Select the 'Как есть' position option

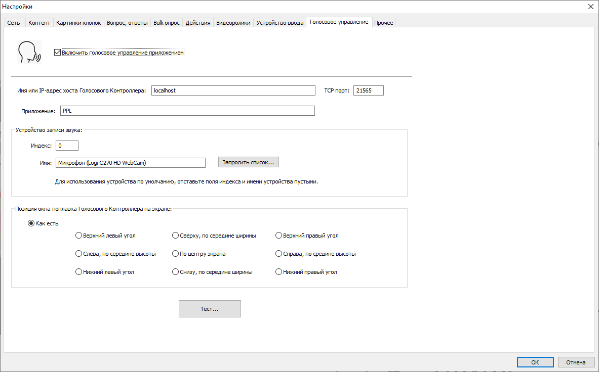tap(31, 223)
